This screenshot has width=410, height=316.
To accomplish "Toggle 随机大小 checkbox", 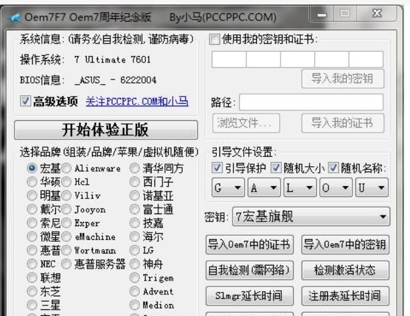I will 276,168.
